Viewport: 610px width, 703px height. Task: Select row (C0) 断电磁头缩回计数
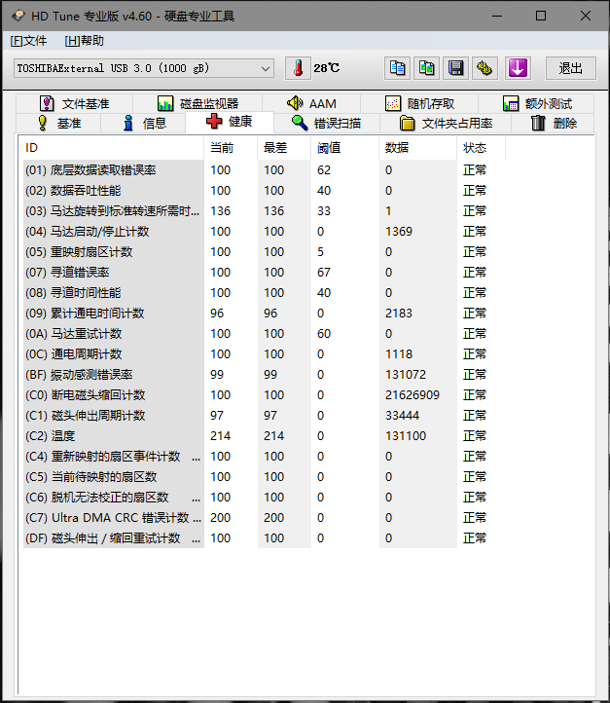click(265, 395)
